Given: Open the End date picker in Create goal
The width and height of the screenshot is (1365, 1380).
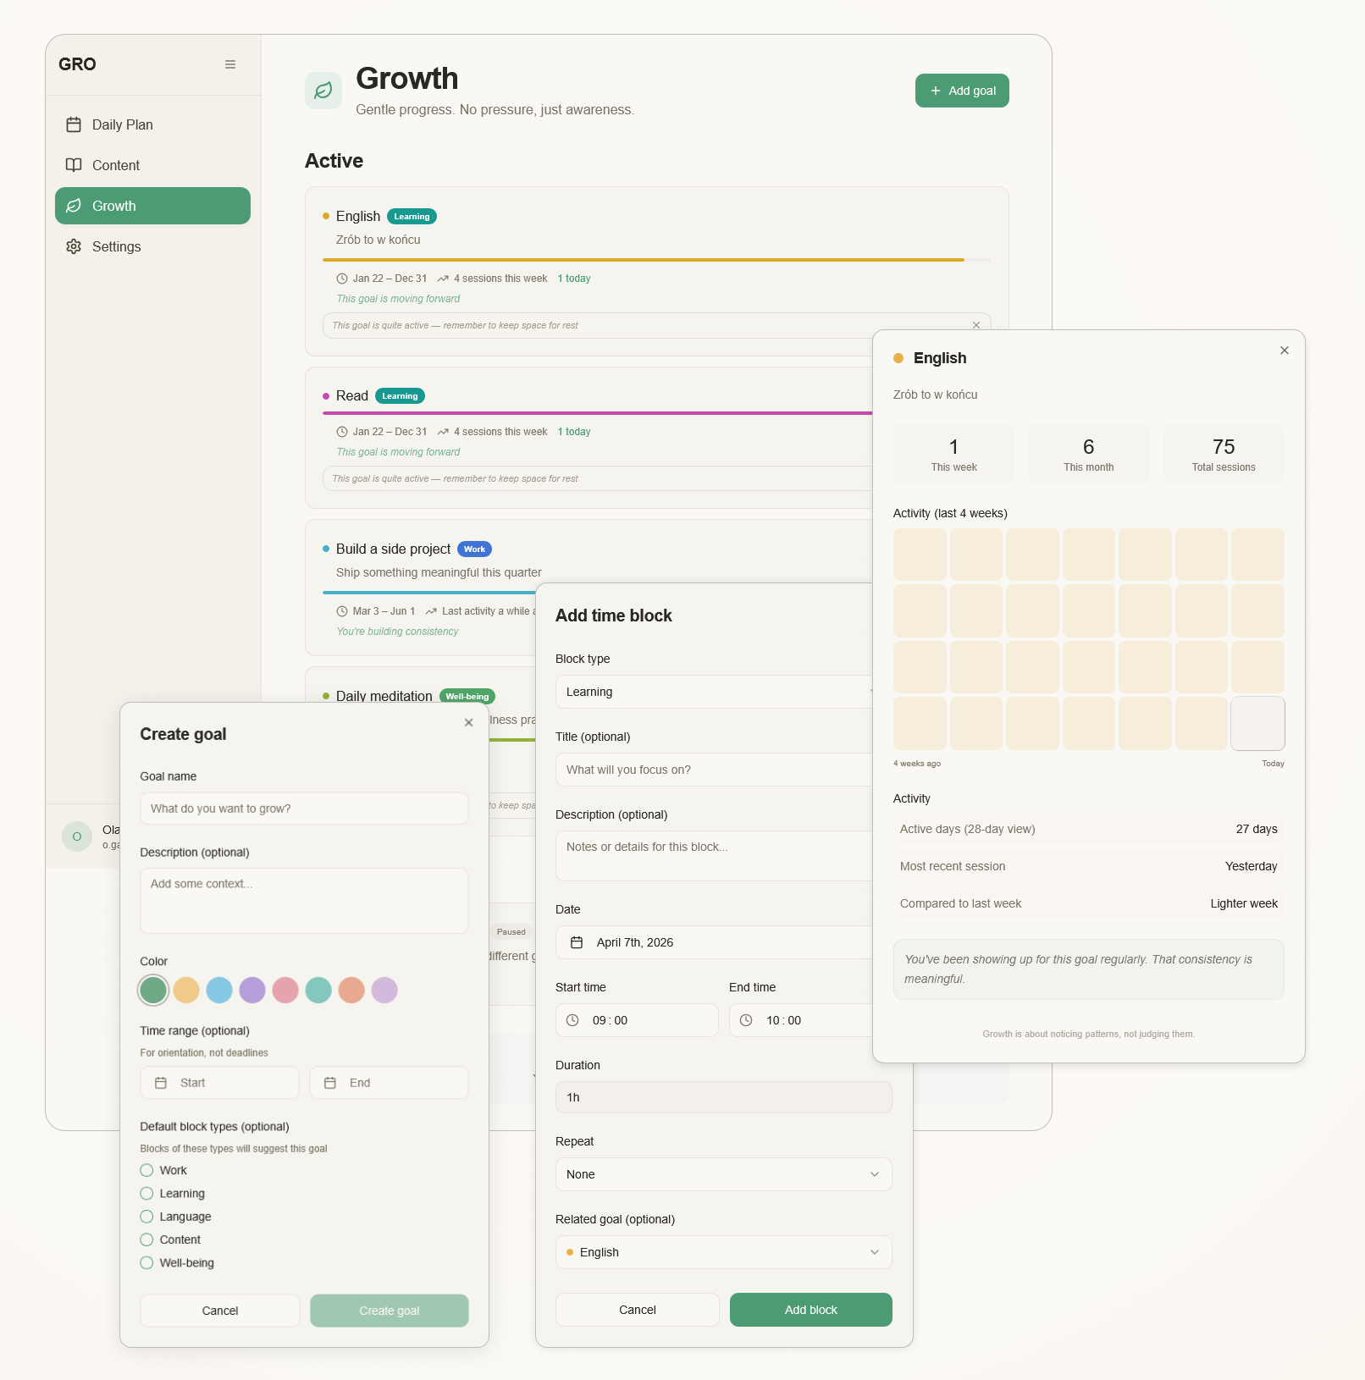Looking at the screenshot, I should (389, 1083).
